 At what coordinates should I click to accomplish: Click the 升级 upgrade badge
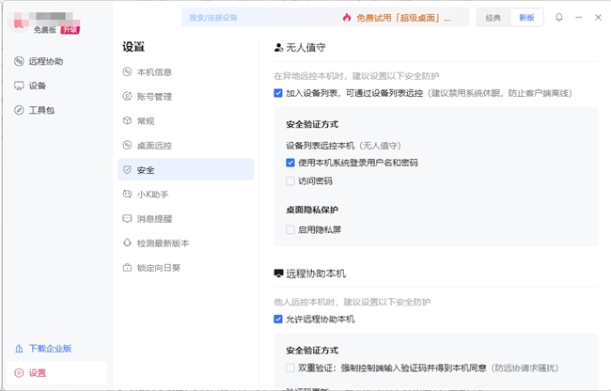[x=70, y=30]
